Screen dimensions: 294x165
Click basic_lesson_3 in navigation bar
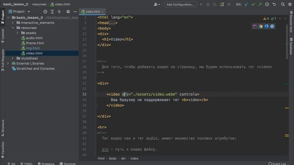pos(16,4)
